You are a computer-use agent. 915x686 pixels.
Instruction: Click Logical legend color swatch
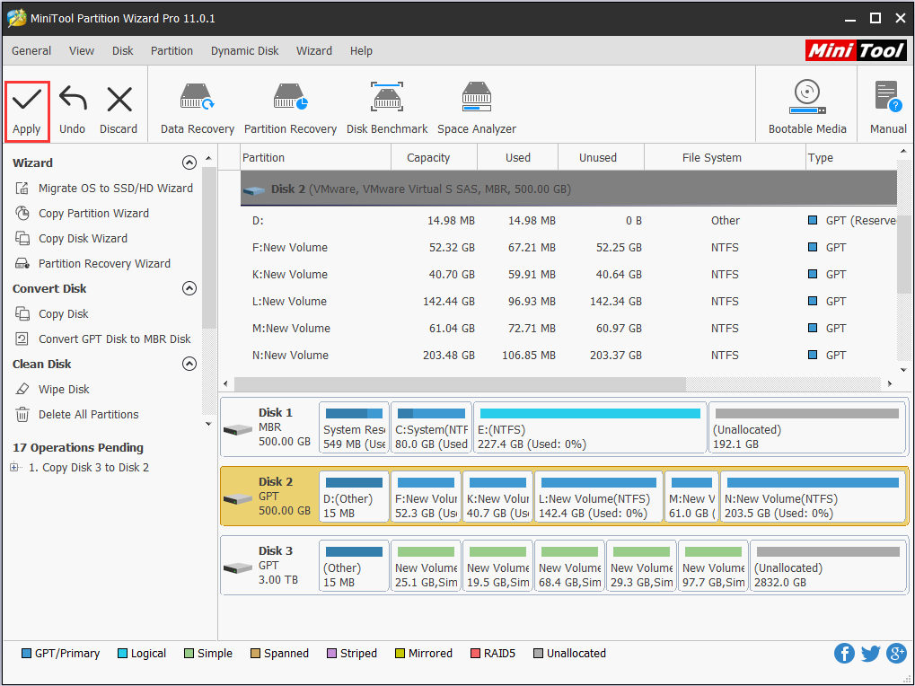(x=122, y=654)
